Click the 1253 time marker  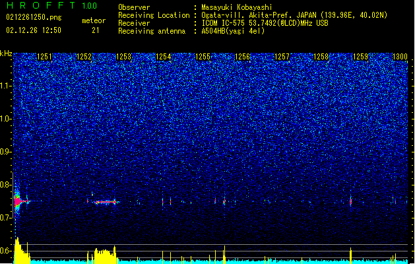point(123,57)
